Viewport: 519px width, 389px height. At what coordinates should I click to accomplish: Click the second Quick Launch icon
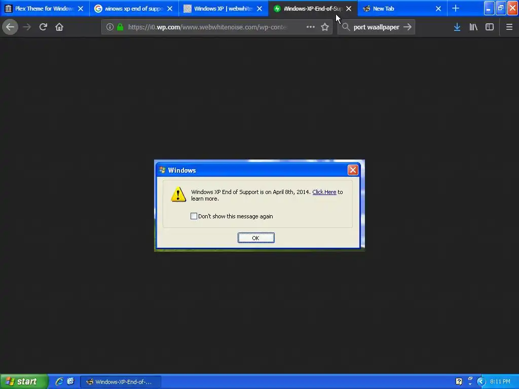[70, 381]
